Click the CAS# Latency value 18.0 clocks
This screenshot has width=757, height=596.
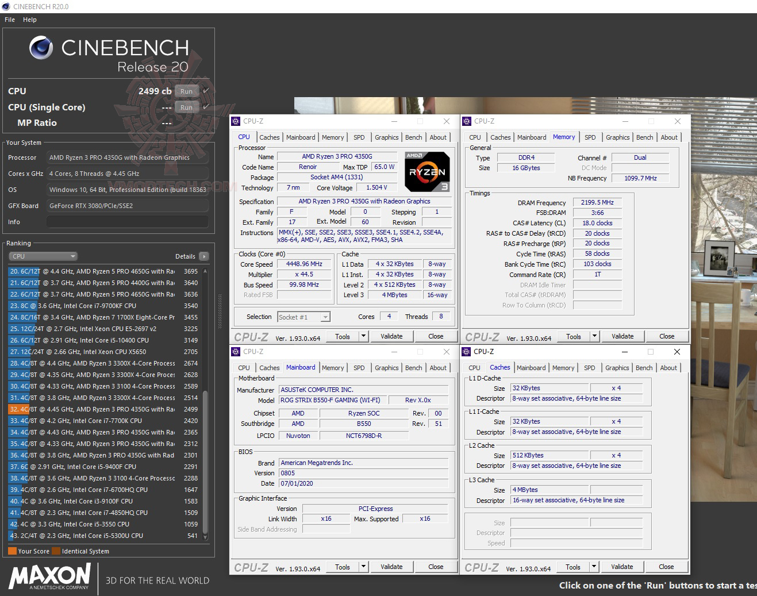click(597, 223)
